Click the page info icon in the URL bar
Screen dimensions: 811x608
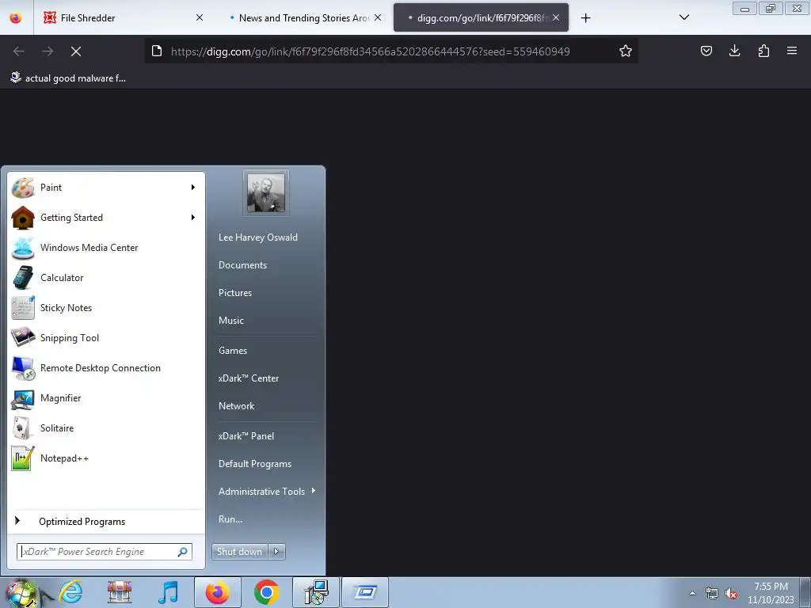(157, 51)
